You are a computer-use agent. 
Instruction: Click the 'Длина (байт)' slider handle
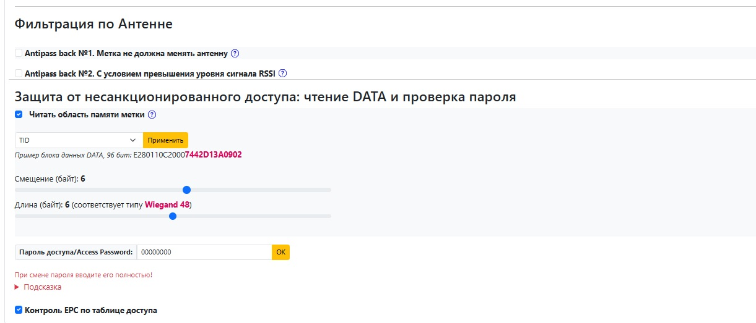pos(173,216)
